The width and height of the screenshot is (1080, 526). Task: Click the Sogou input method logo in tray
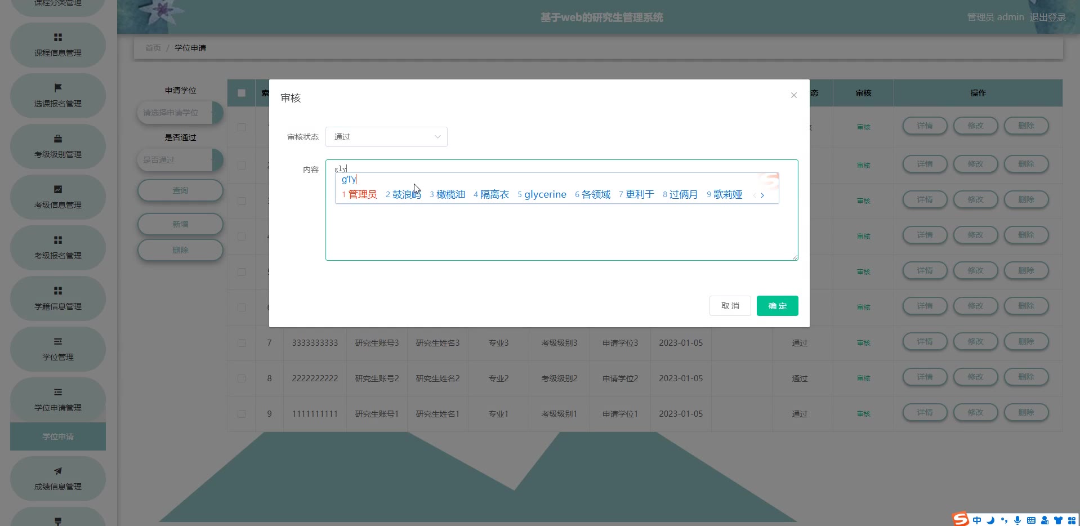961,519
